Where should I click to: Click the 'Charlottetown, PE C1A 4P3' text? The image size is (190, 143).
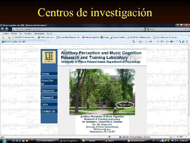(102, 132)
